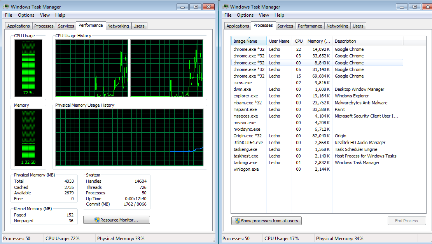The image size is (432, 244).
Task: Minimize the left Task Manager window
Action: point(182,7)
